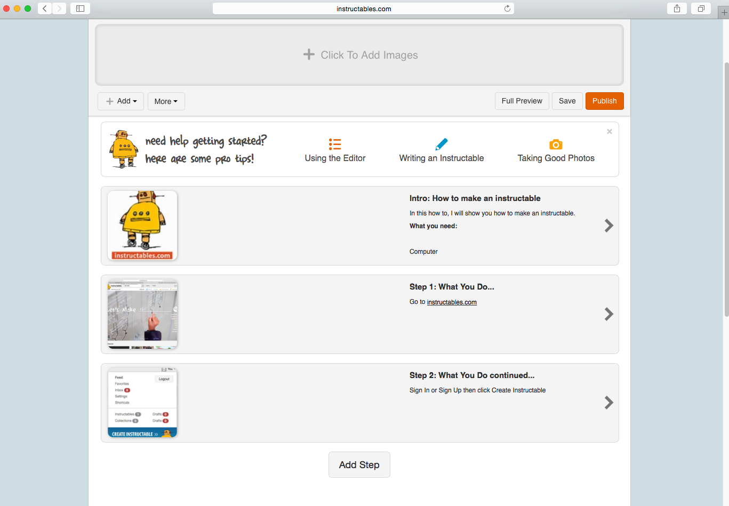This screenshot has width=729, height=506.
Task: Toggle the Safari sidebar button
Action: click(x=80, y=9)
